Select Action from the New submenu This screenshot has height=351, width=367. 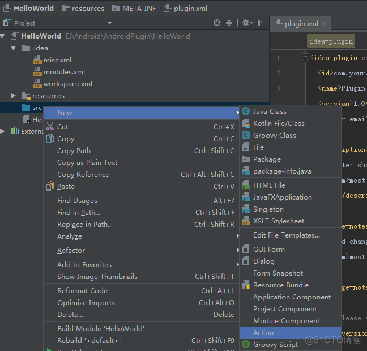coord(263,333)
